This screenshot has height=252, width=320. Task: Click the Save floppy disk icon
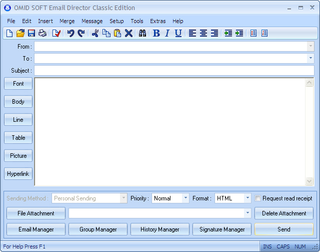[31, 34]
